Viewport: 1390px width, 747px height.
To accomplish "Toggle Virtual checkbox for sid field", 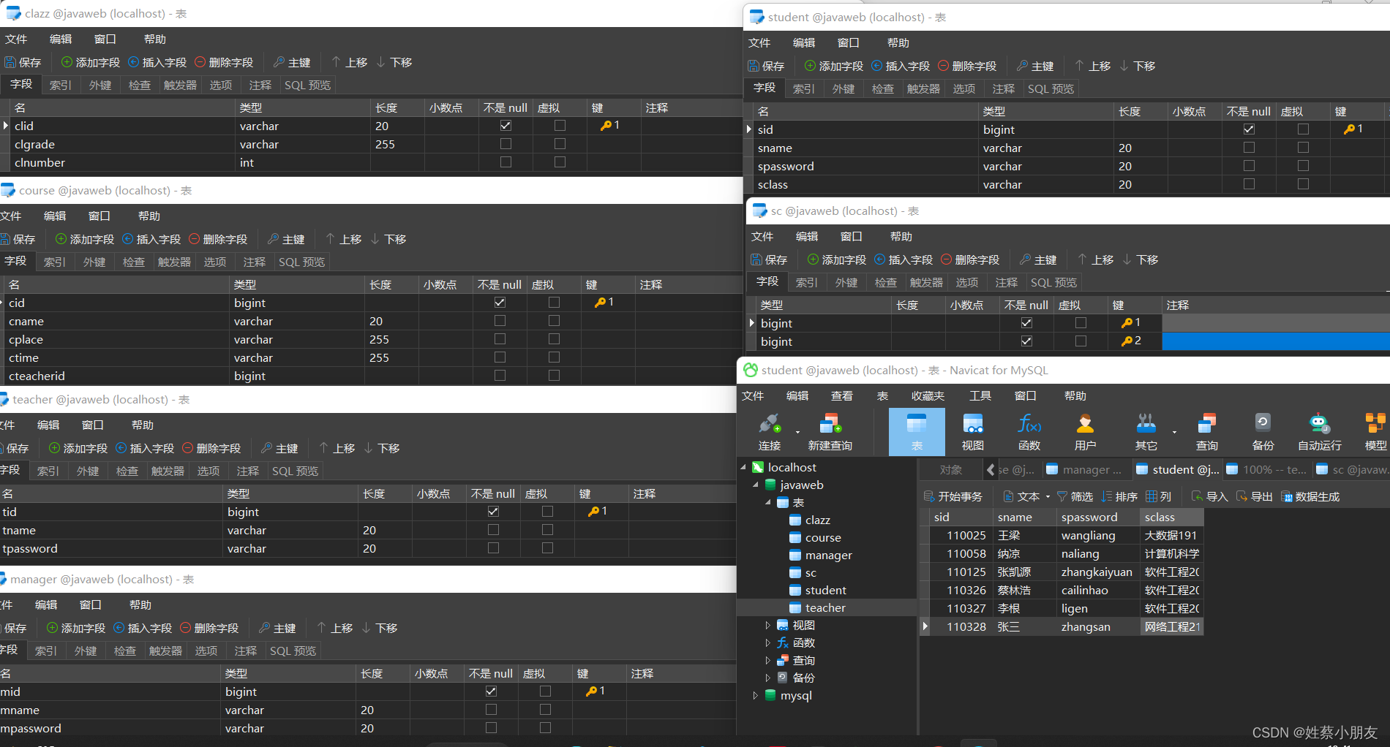I will [x=1303, y=129].
